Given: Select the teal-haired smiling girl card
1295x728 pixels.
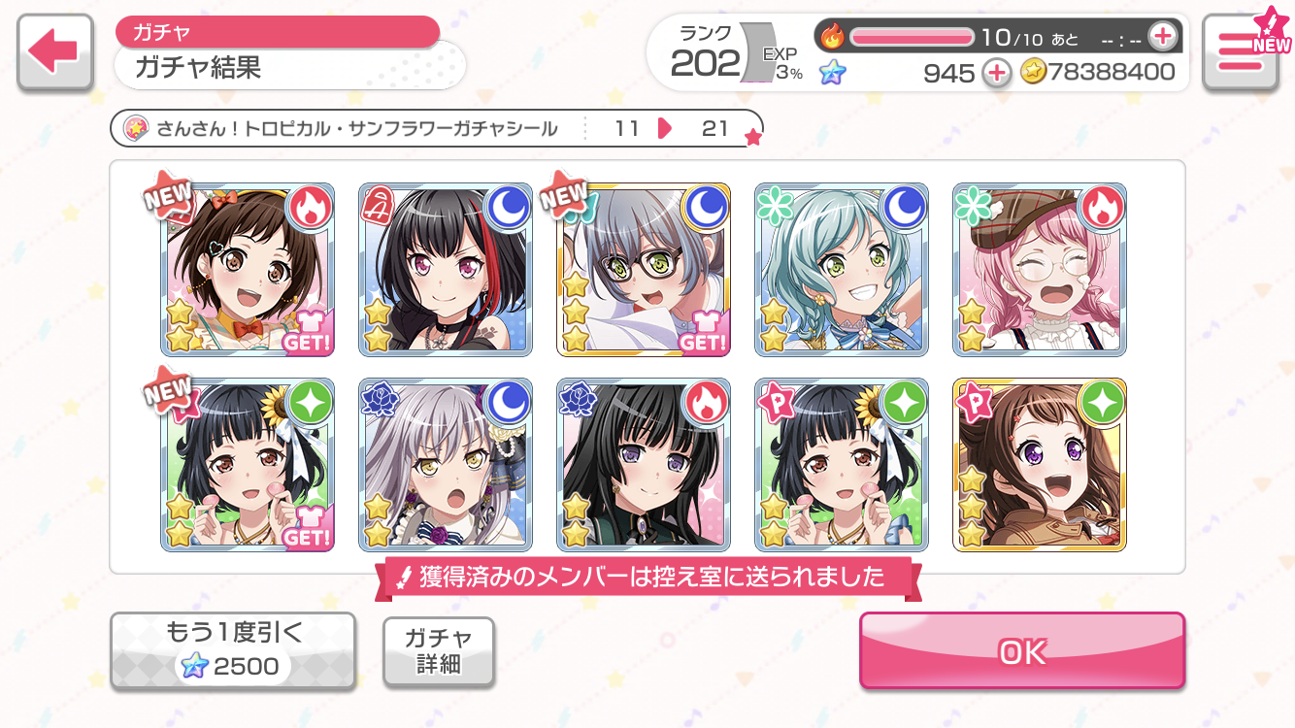Looking at the screenshot, I should 842,270.
